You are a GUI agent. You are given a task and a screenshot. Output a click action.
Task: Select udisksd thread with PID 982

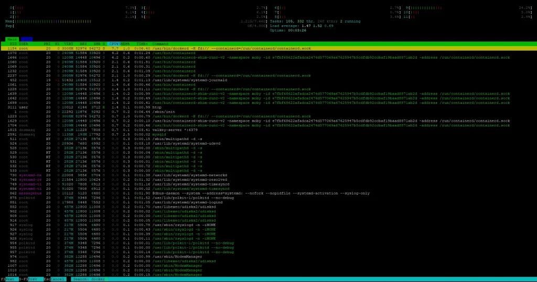268,261
